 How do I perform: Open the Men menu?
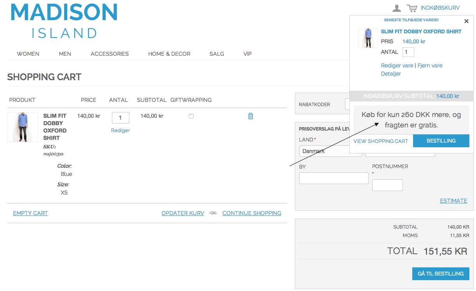coord(65,54)
